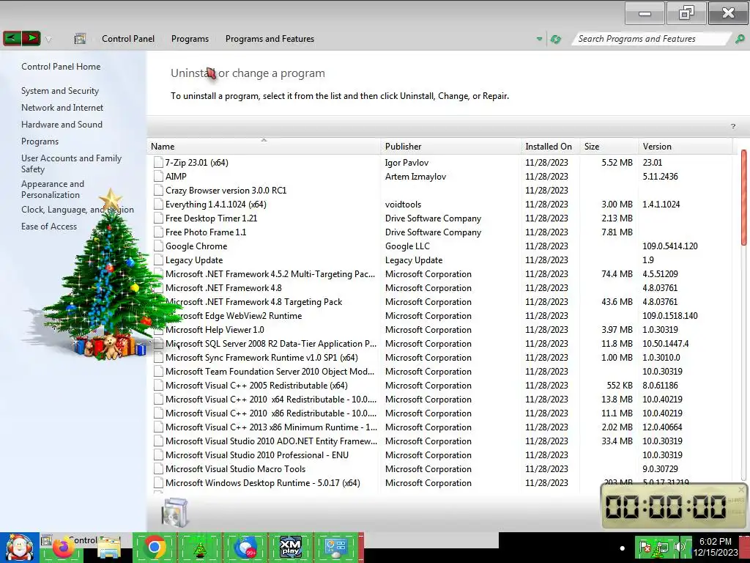Go forward with the green forward arrow
Screen dimensions: 750x563
point(31,38)
